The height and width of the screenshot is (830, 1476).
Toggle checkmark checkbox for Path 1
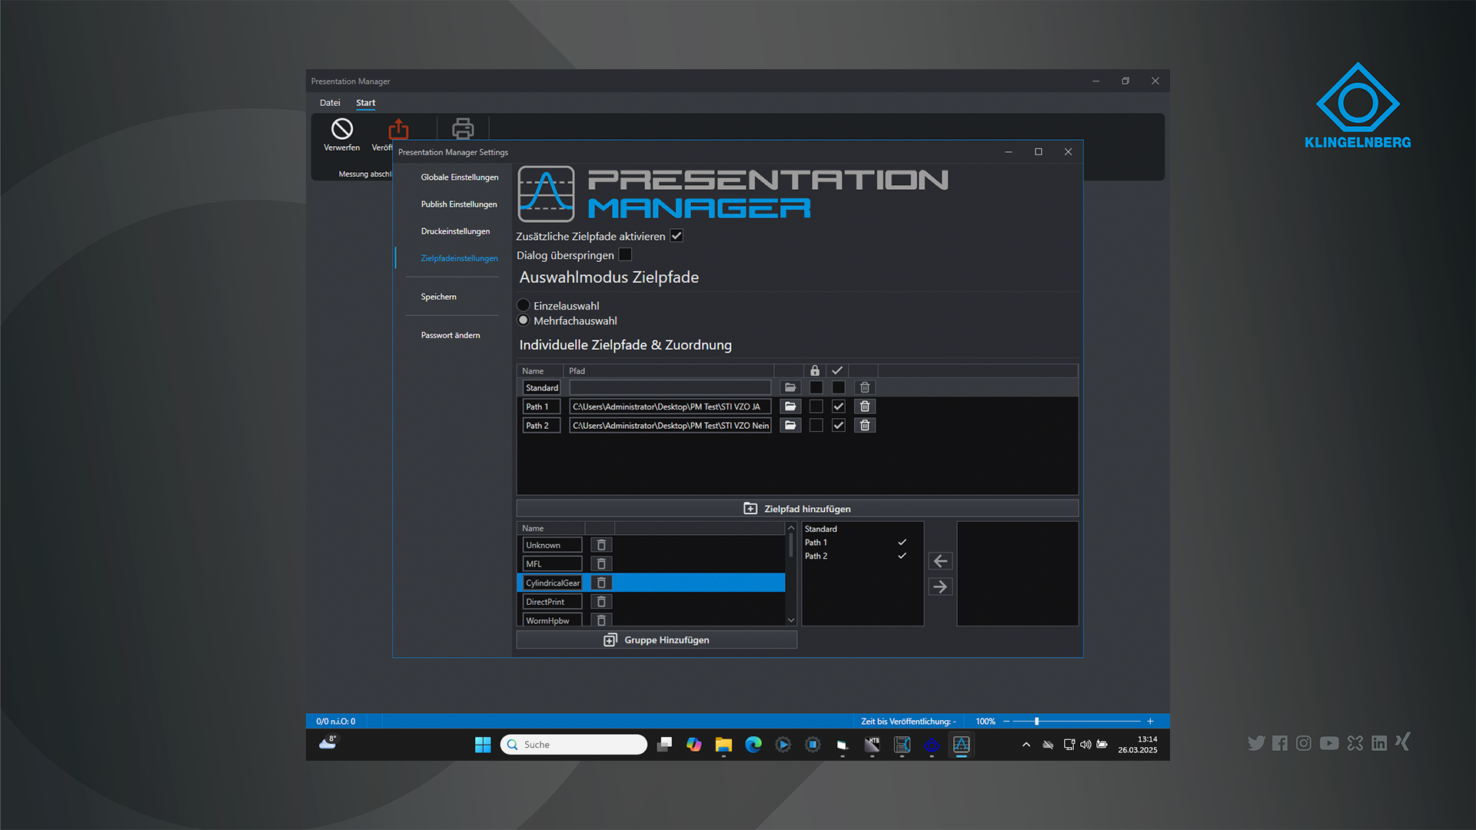click(839, 407)
